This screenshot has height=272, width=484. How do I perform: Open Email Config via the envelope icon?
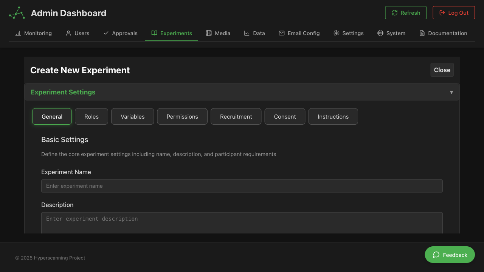click(282, 33)
